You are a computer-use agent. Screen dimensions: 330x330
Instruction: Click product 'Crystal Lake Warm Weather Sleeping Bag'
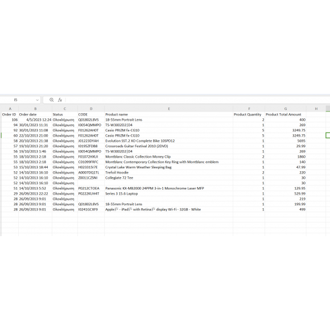[x=169, y=167]
